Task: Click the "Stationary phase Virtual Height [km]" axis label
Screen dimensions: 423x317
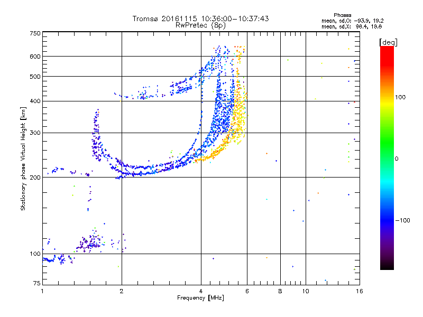Action: pyautogui.click(x=23, y=159)
